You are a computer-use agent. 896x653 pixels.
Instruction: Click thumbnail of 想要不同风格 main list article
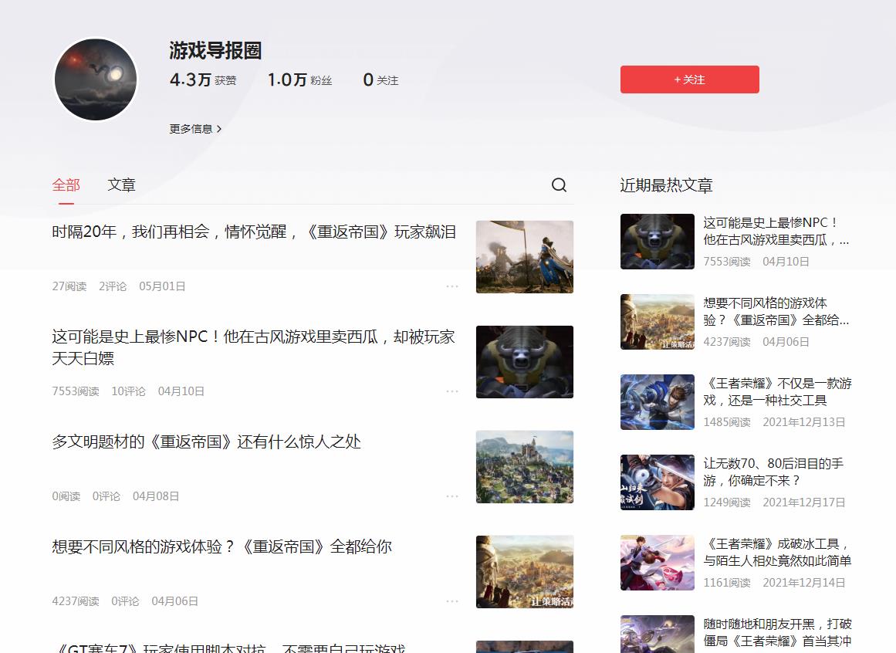[x=525, y=572]
